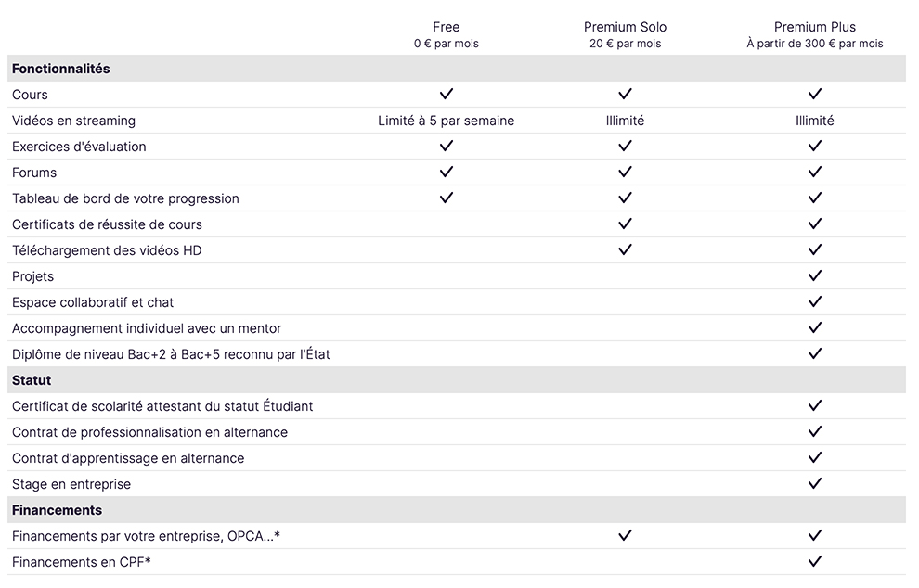The width and height of the screenshot is (919, 588).
Task: Click the Free column checkmark for Cours
Action: (x=447, y=94)
